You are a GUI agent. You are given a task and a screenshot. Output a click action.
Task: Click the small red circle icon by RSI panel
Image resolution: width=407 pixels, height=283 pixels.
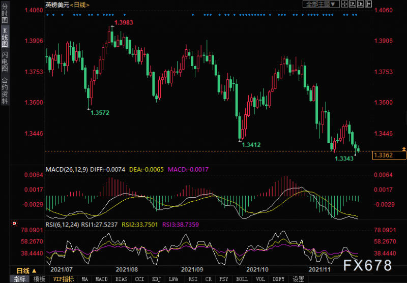click(14, 223)
